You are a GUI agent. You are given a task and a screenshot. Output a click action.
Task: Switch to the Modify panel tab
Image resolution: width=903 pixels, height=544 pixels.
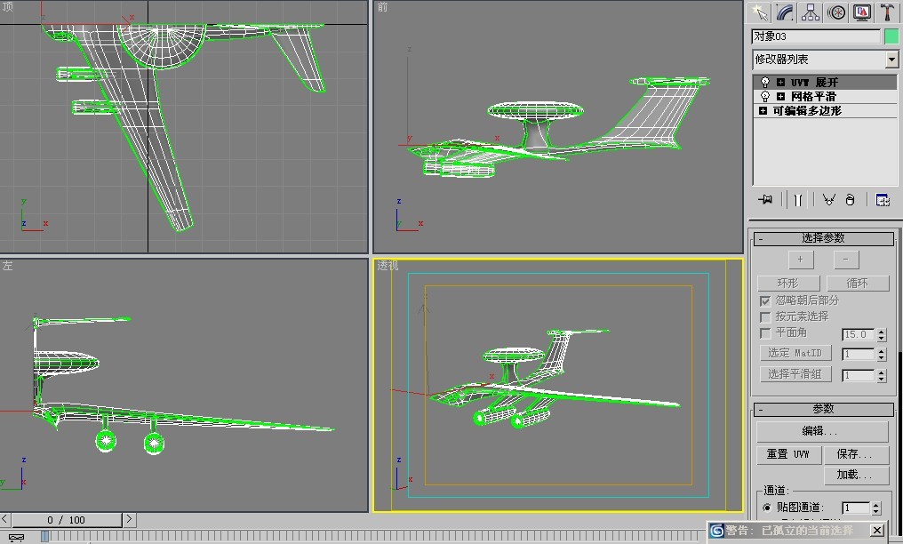(785, 12)
